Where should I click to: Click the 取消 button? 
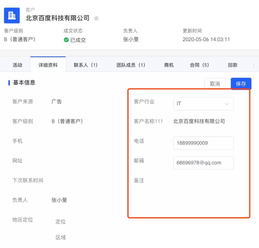click(x=215, y=83)
